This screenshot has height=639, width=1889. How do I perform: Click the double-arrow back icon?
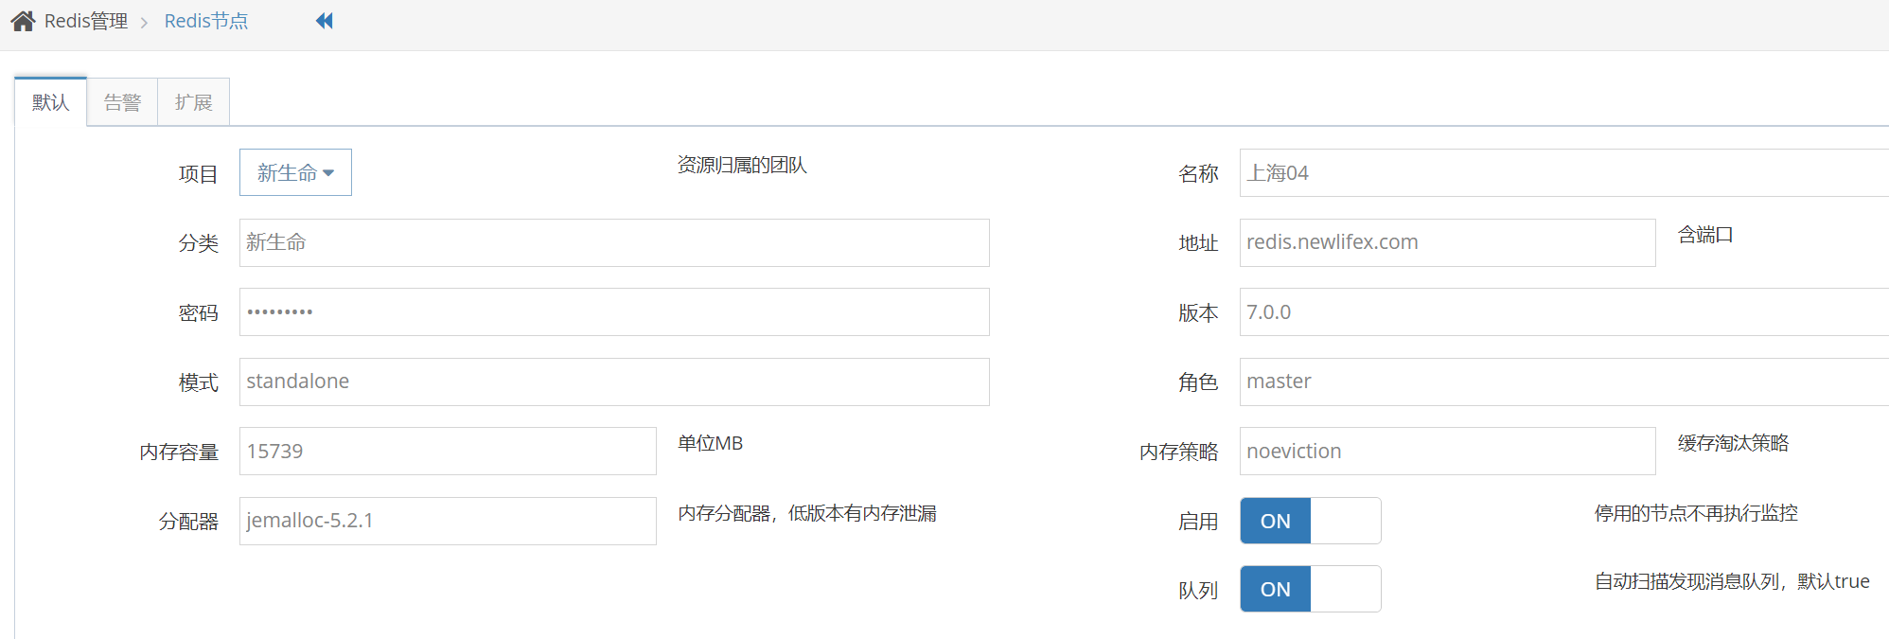(325, 21)
